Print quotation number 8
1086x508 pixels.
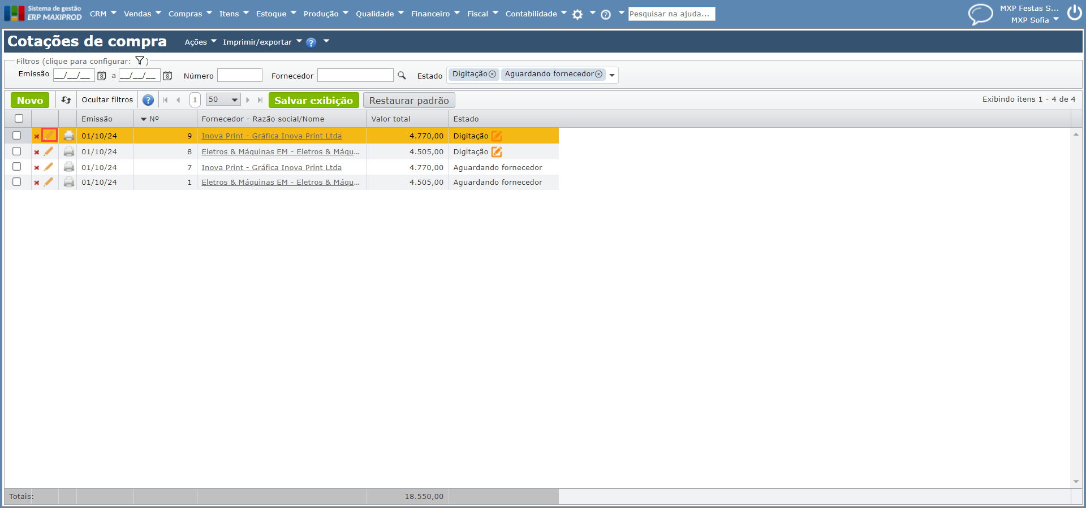pos(69,151)
